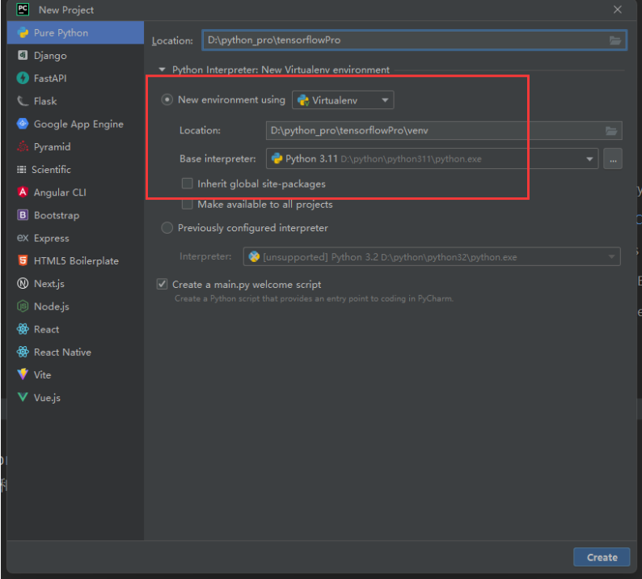Click the ellipsis button beside Base interpreter
642x579 pixels.
tap(613, 158)
